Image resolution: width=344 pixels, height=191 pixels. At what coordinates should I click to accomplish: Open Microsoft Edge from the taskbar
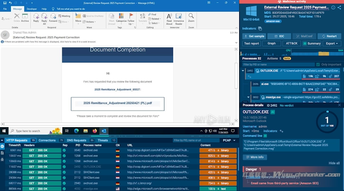(x=77, y=130)
